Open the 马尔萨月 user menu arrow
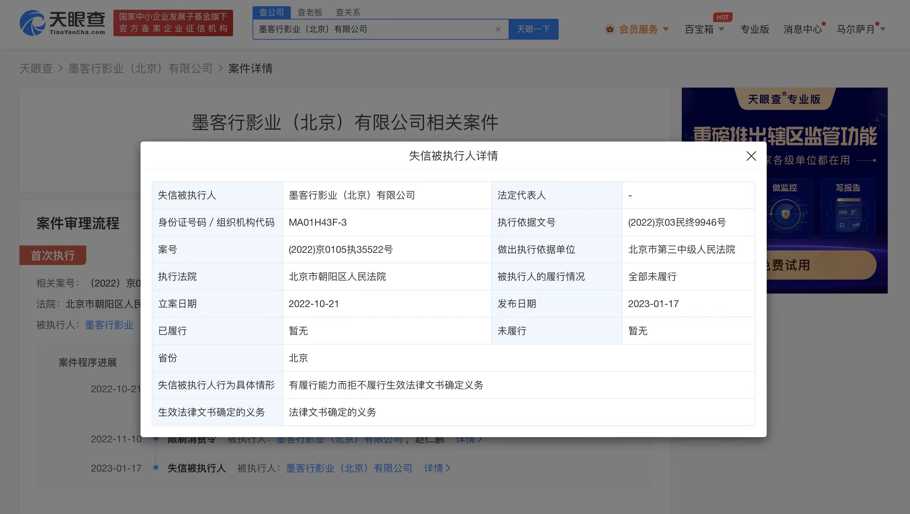 [883, 29]
